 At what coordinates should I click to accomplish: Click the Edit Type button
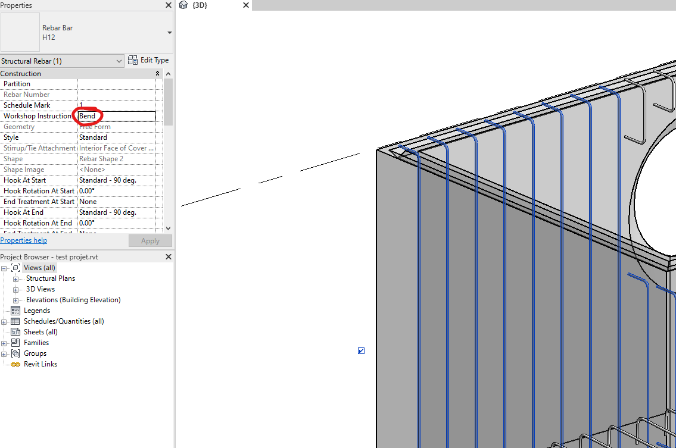[x=148, y=60]
